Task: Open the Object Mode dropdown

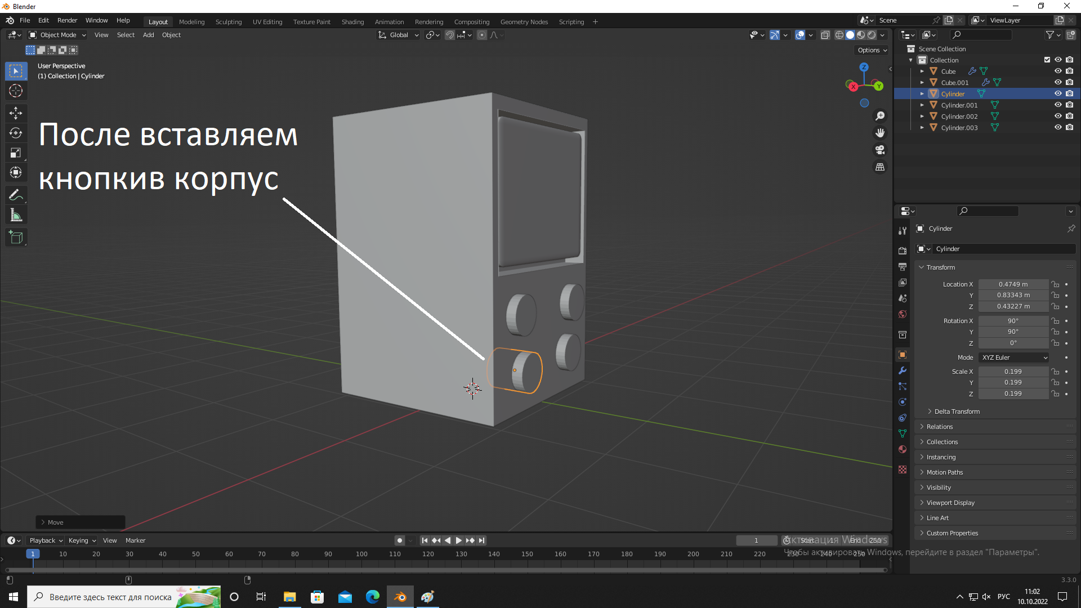Action: (x=57, y=35)
